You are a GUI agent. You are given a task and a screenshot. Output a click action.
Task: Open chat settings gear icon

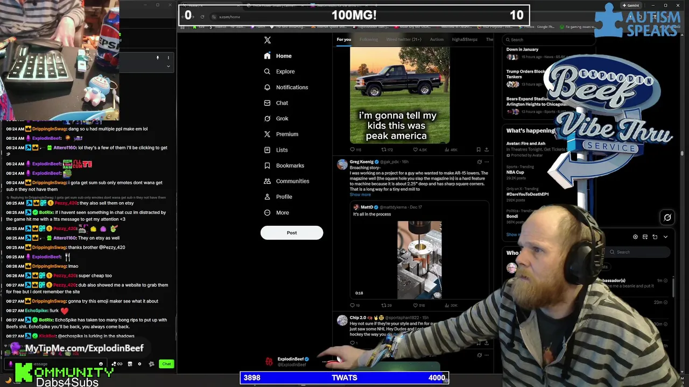[x=139, y=364]
